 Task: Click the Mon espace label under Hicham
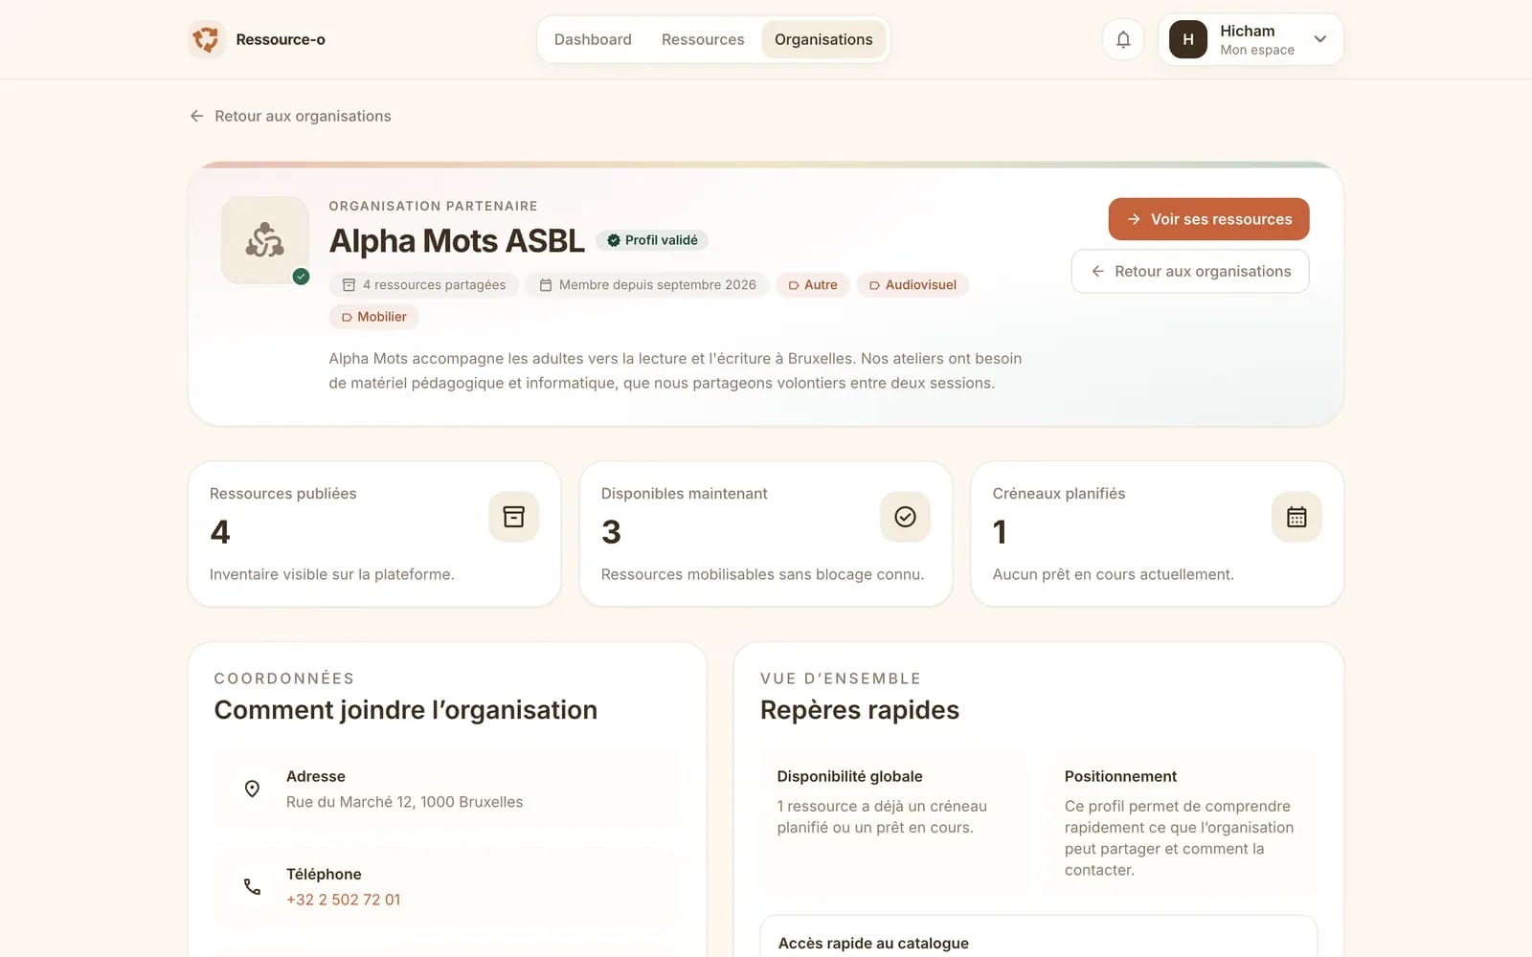click(1257, 50)
